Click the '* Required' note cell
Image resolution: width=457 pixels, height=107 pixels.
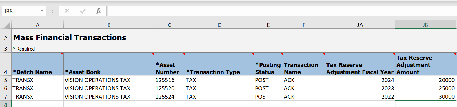tap(24, 49)
